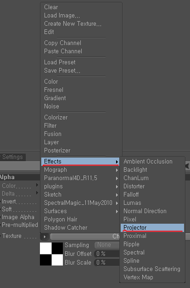The height and width of the screenshot is (288, 190).
Task: Click the checkerboard texture preview thumbnail
Action: (51, 254)
